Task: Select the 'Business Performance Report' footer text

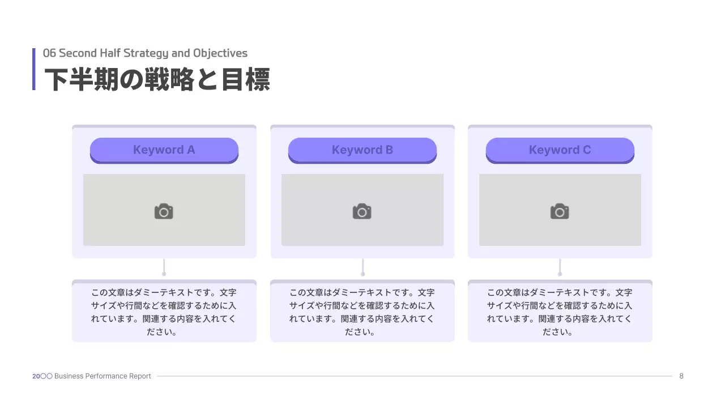Action: (x=103, y=376)
